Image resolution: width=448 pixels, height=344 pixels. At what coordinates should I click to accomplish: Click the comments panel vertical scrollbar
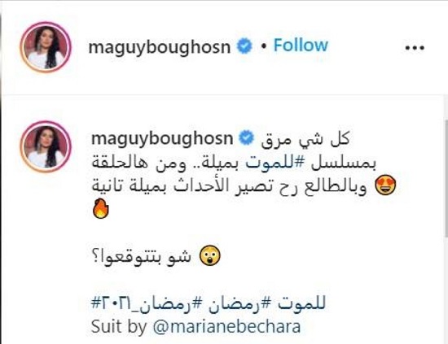coord(446,178)
